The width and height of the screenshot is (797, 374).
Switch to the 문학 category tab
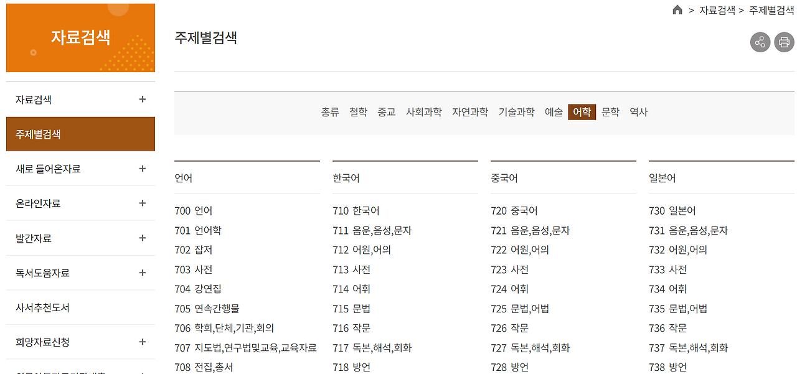pos(610,112)
